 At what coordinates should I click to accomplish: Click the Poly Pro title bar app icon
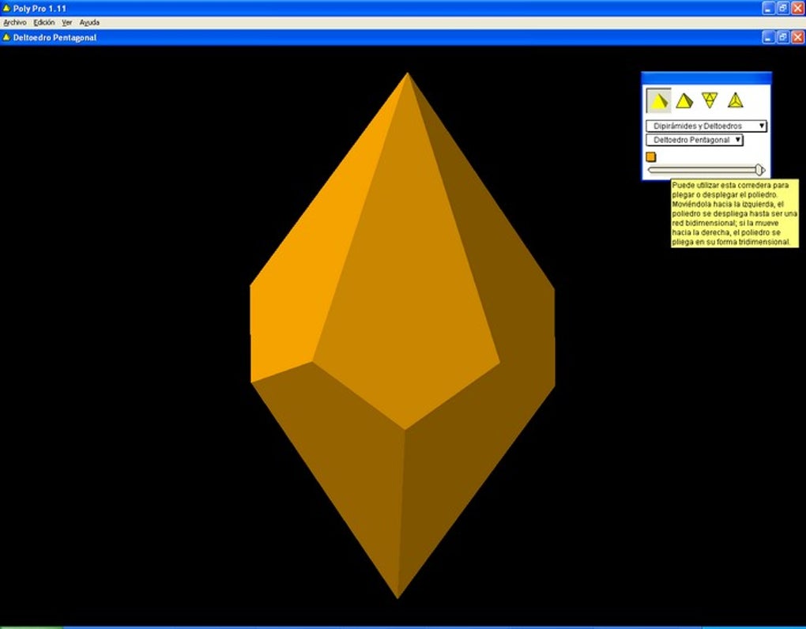click(x=7, y=8)
